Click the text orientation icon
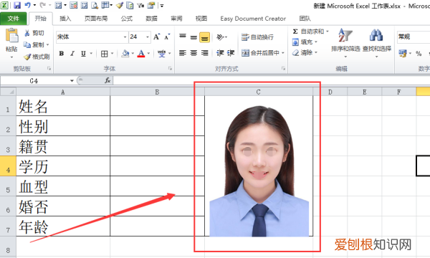The width and height of the screenshot is (430, 258). click(220, 37)
